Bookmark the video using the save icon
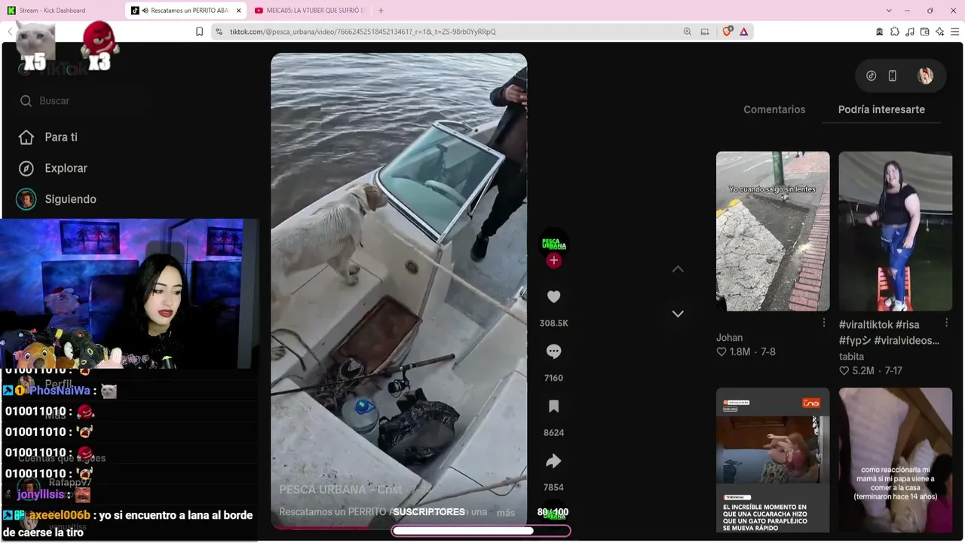This screenshot has height=543, width=965. click(x=553, y=406)
